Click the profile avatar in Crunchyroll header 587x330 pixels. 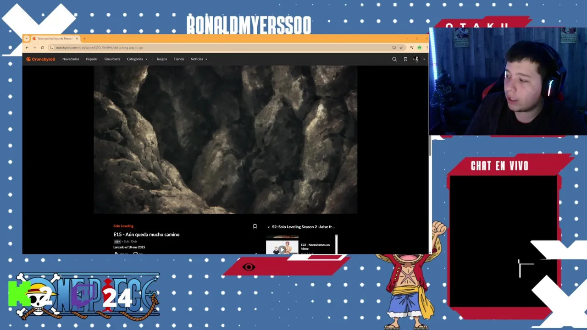(416, 59)
